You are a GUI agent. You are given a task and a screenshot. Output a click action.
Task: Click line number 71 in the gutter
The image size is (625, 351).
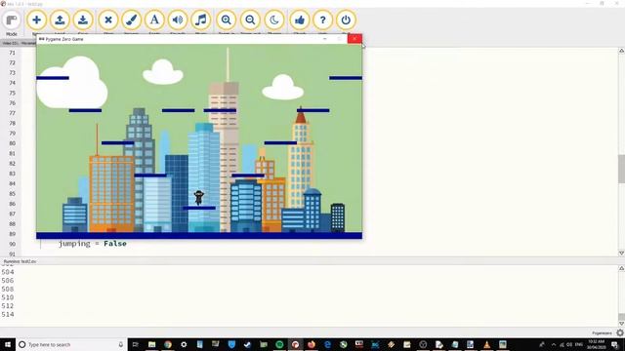(13, 53)
